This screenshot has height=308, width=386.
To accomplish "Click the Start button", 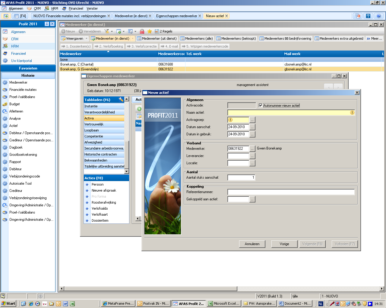I will click(x=8, y=303).
